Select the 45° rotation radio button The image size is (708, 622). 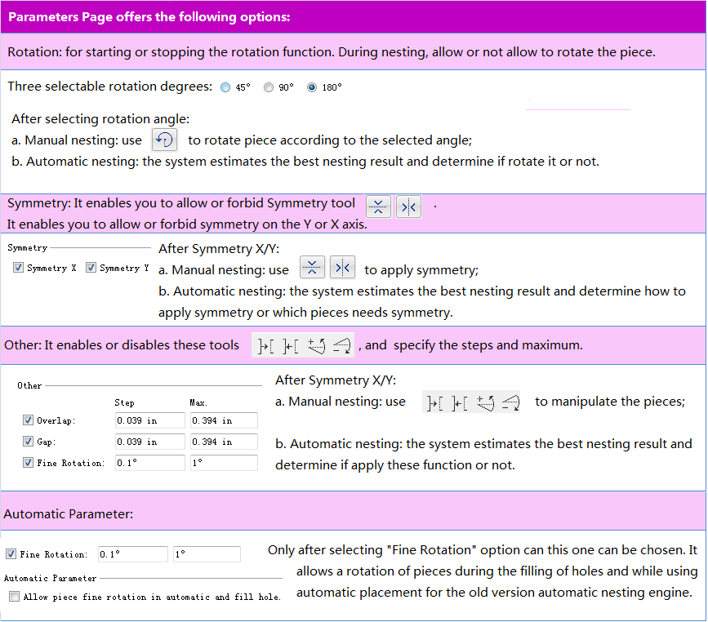(x=226, y=88)
